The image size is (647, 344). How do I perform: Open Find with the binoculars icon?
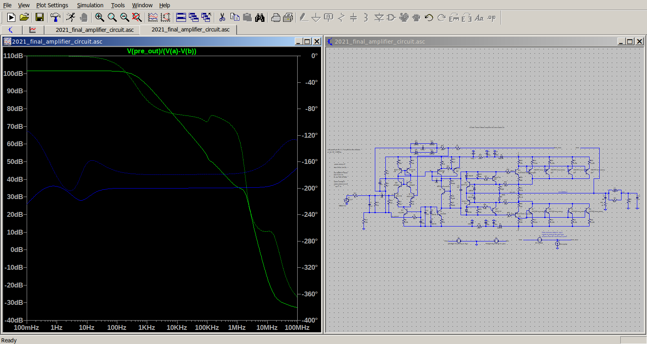(260, 17)
